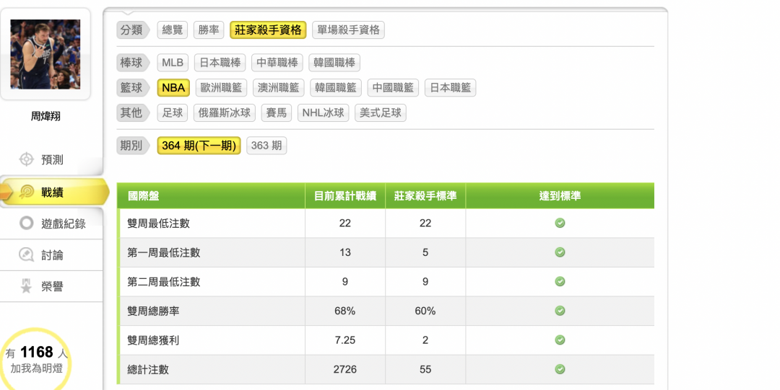Choose the 俄羅斯冰球 sport filter

click(x=225, y=112)
